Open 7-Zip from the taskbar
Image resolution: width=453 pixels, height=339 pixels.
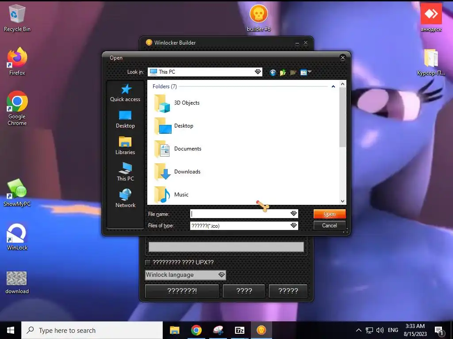pos(239,330)
